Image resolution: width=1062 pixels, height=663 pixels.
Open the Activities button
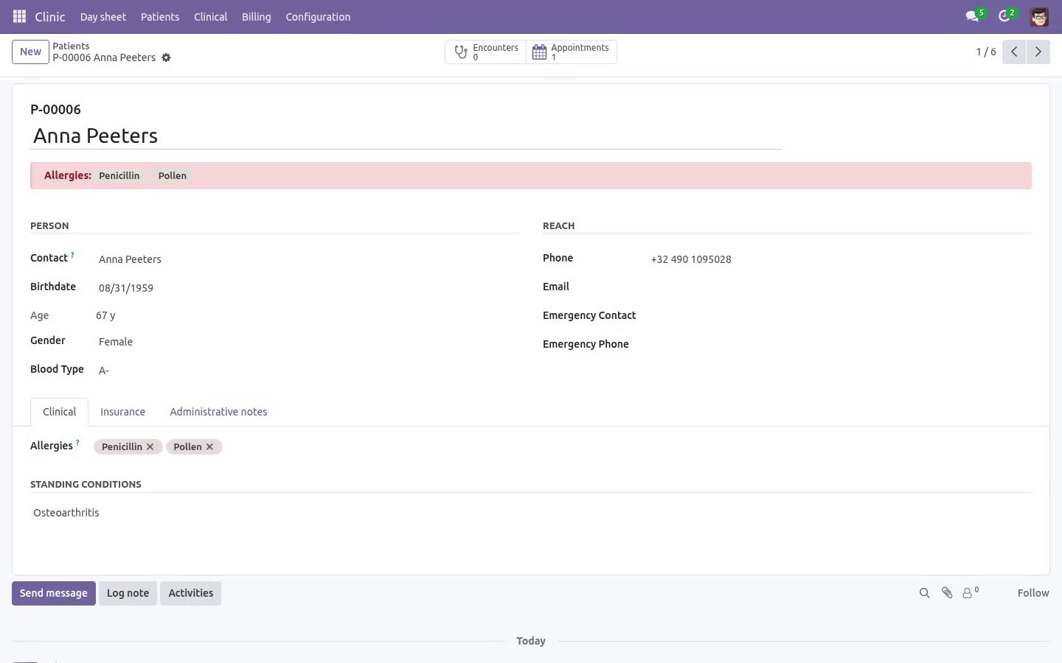(190, 593)
